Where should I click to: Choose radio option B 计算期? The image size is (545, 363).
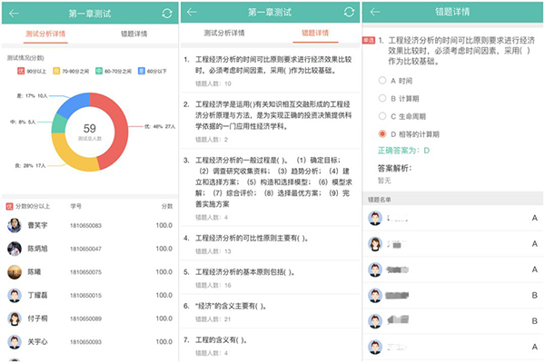click(x=381, y=98)
